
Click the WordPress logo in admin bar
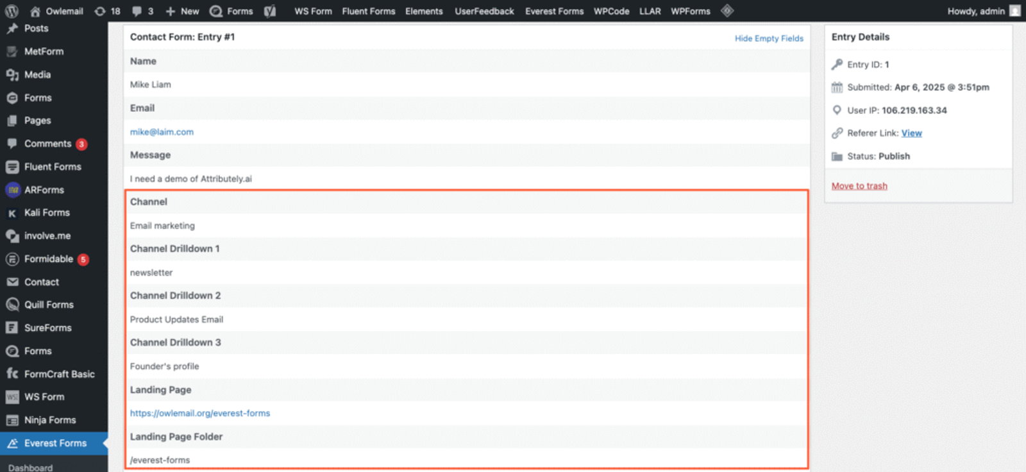click(x=12, y=11)
